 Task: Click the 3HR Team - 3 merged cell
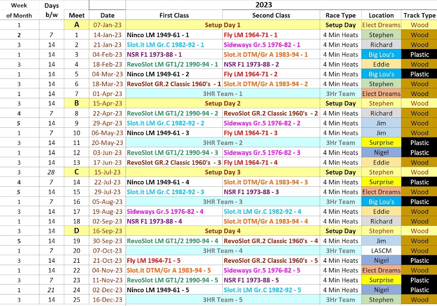[x=222, y=201]
